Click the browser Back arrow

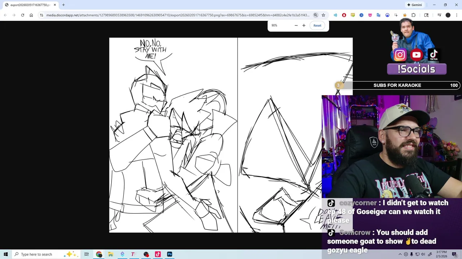tap(5, 15)
